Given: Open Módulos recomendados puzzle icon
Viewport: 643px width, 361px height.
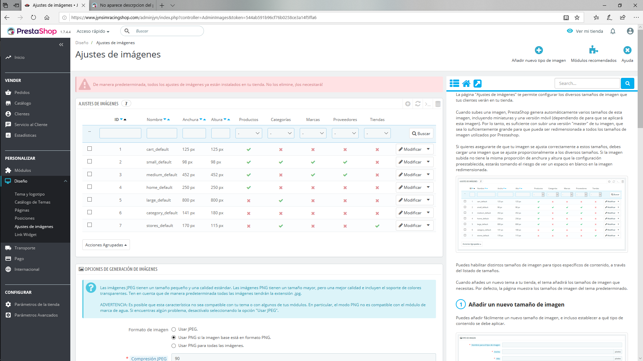Looking at the screenshot, I should (x=593, y=50).
